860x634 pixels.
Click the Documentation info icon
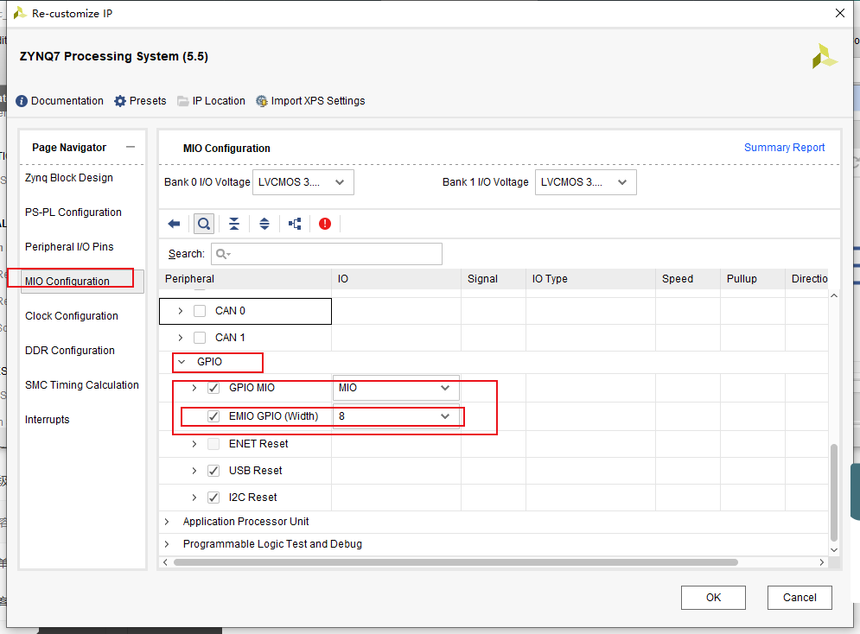tap(22, 101)
